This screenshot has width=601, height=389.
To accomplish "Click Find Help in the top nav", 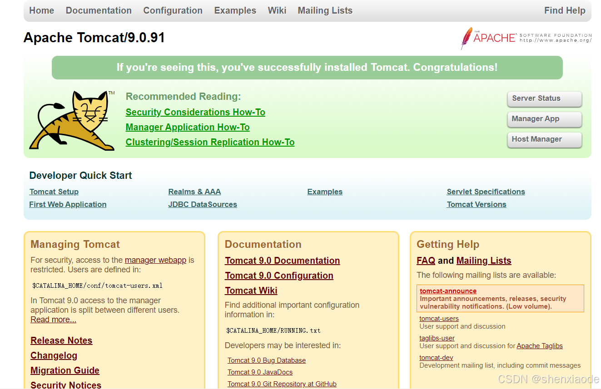I will tap(565, 10).
